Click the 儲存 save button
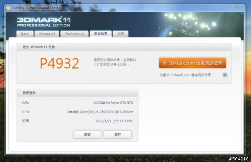The height and width of the screenshot is (162, 251). [118, 135]
